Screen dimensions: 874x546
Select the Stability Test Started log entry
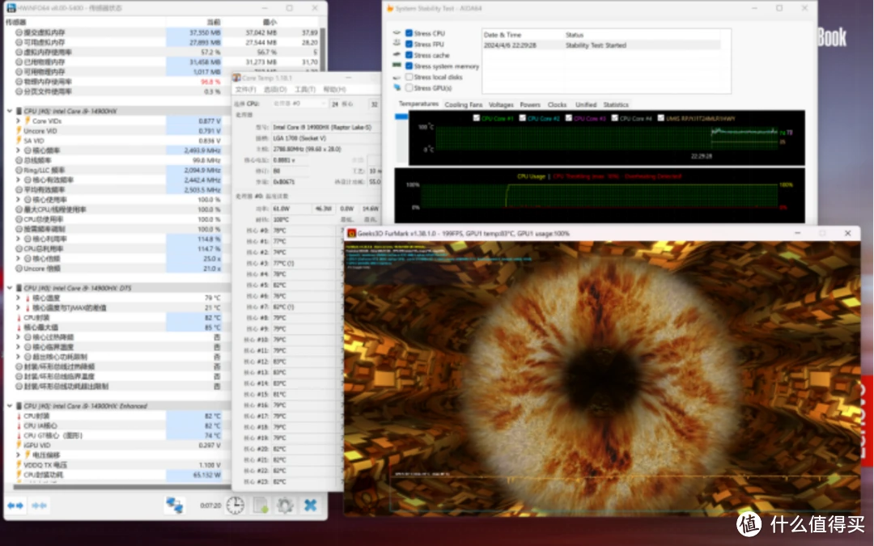602,45
